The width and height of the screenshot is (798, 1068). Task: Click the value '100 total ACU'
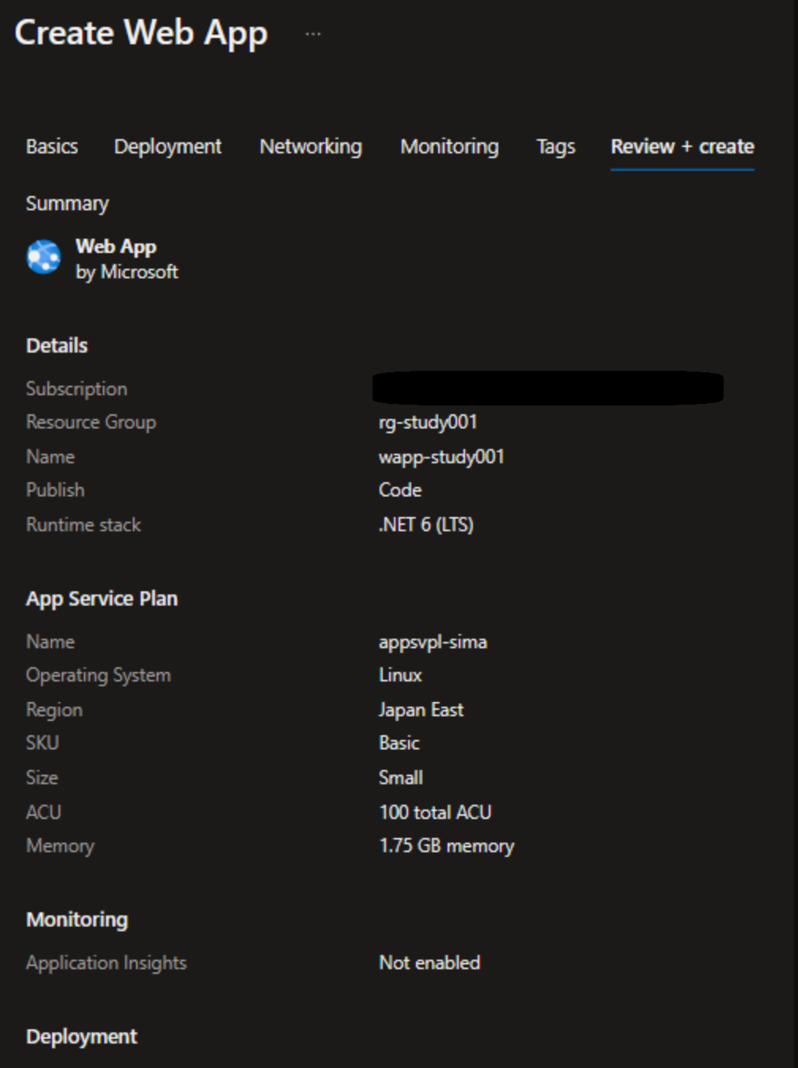coord(435,812)
